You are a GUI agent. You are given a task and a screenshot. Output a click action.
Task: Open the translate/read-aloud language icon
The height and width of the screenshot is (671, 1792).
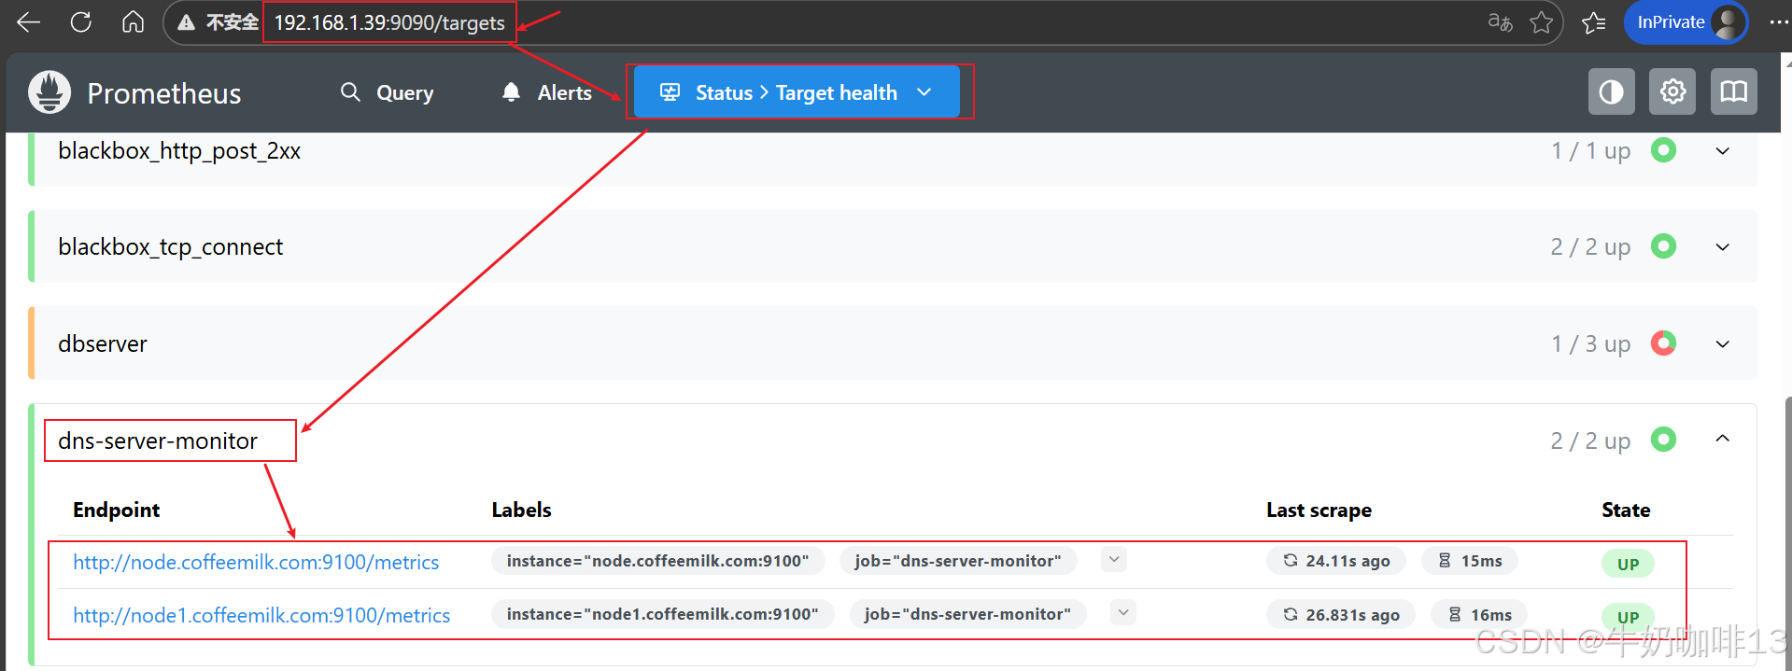[x=1500, y=22]
